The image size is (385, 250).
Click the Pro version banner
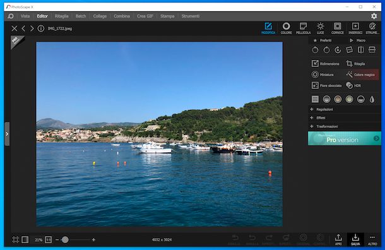[x=344, y=138]
